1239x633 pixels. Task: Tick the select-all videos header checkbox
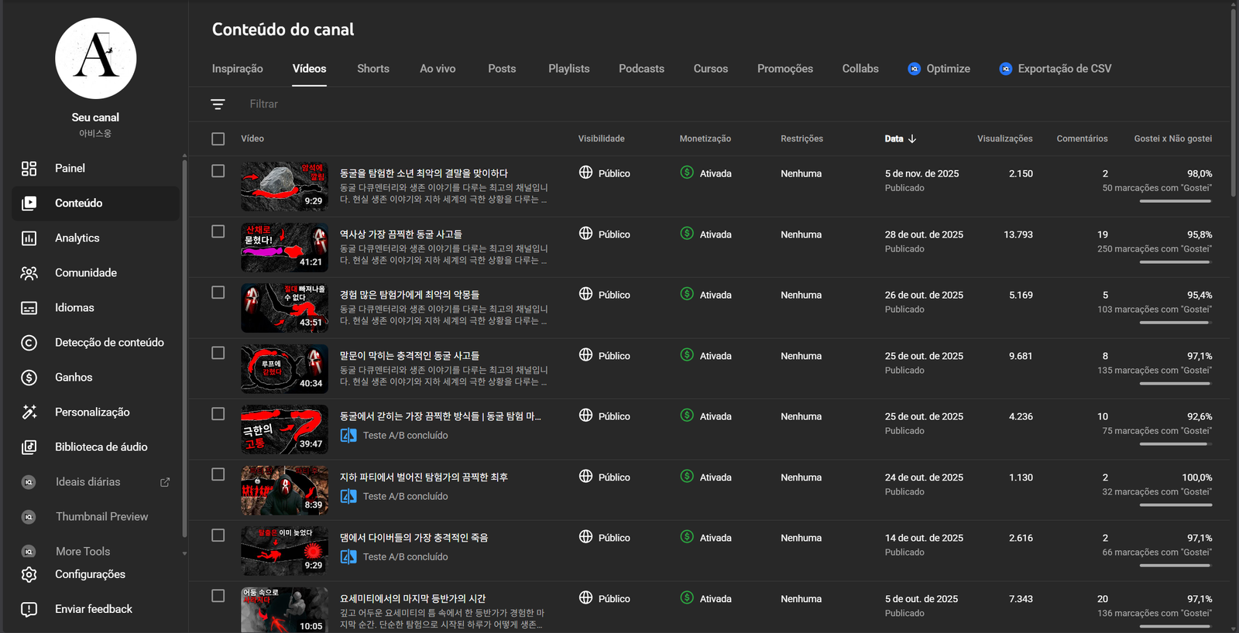click(x=218, y=139)
